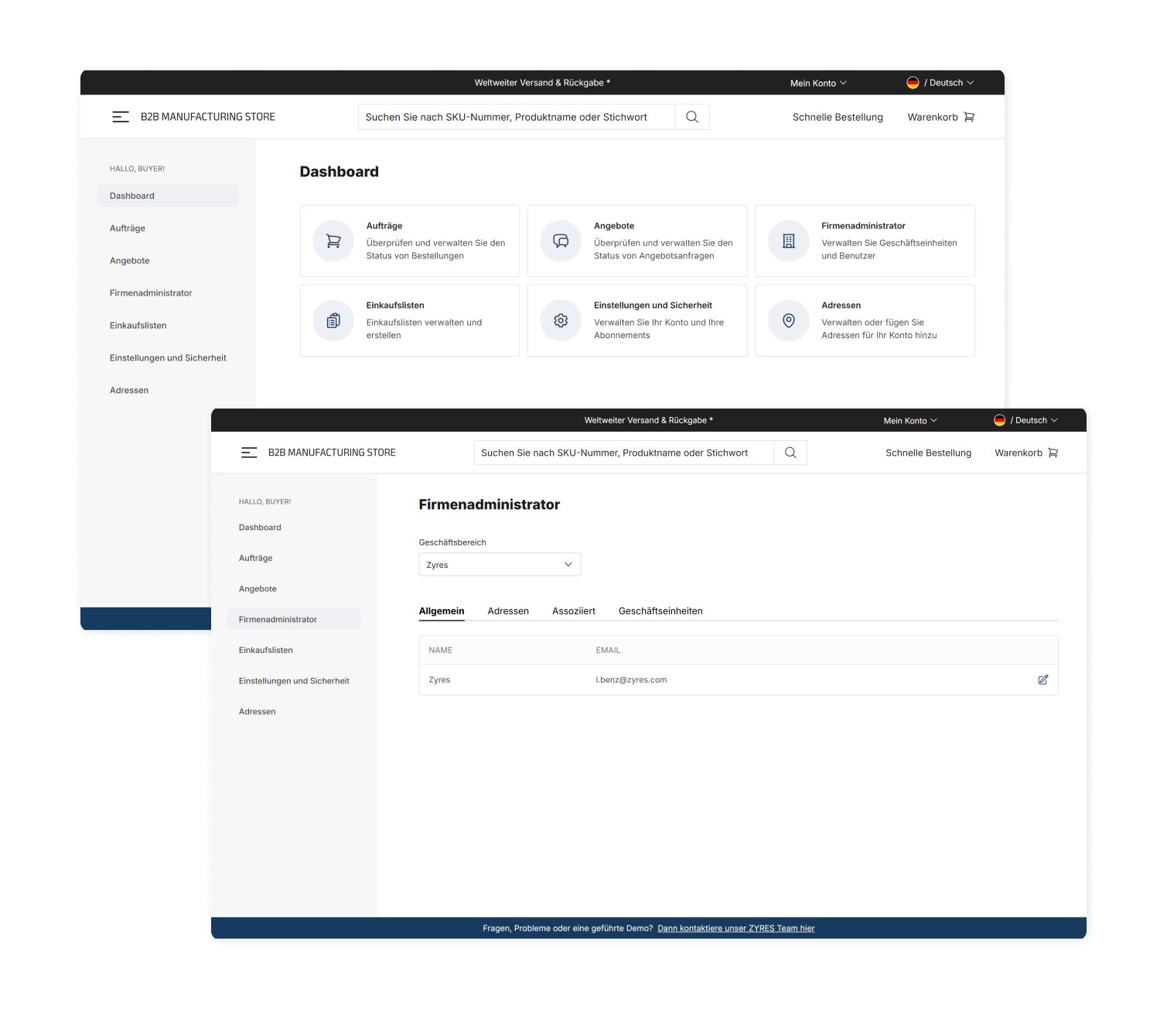Click the Einkaufslisten clipboard icon
The width and height of the screenshot is (1167, 1009).
click(x=333, y=320)
